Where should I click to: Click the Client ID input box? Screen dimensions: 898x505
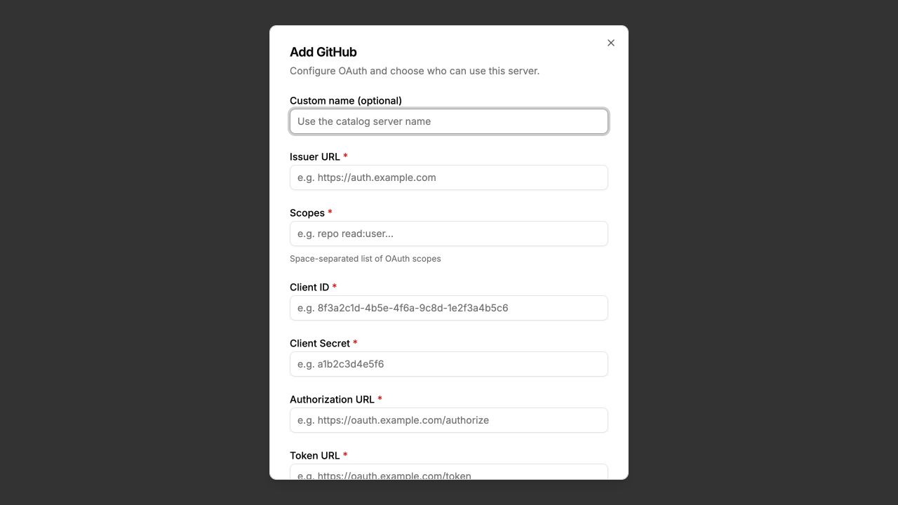449,308
